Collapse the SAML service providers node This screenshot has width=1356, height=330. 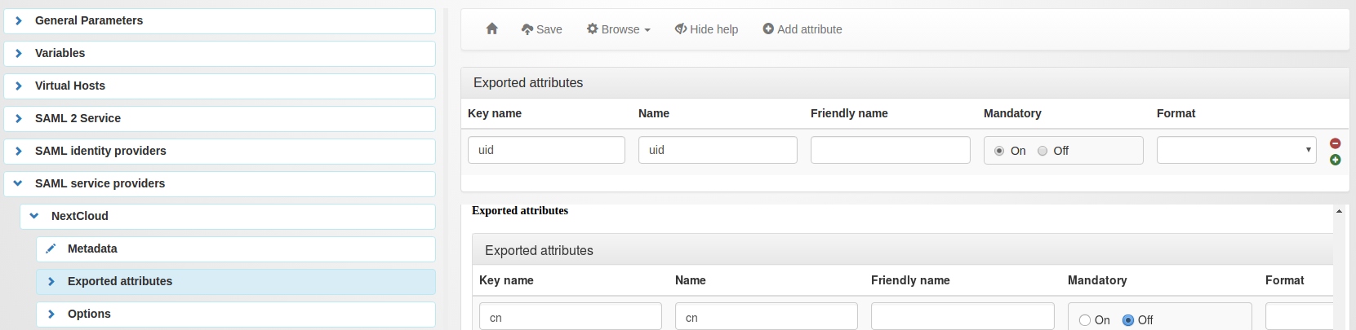pos(18,183)
